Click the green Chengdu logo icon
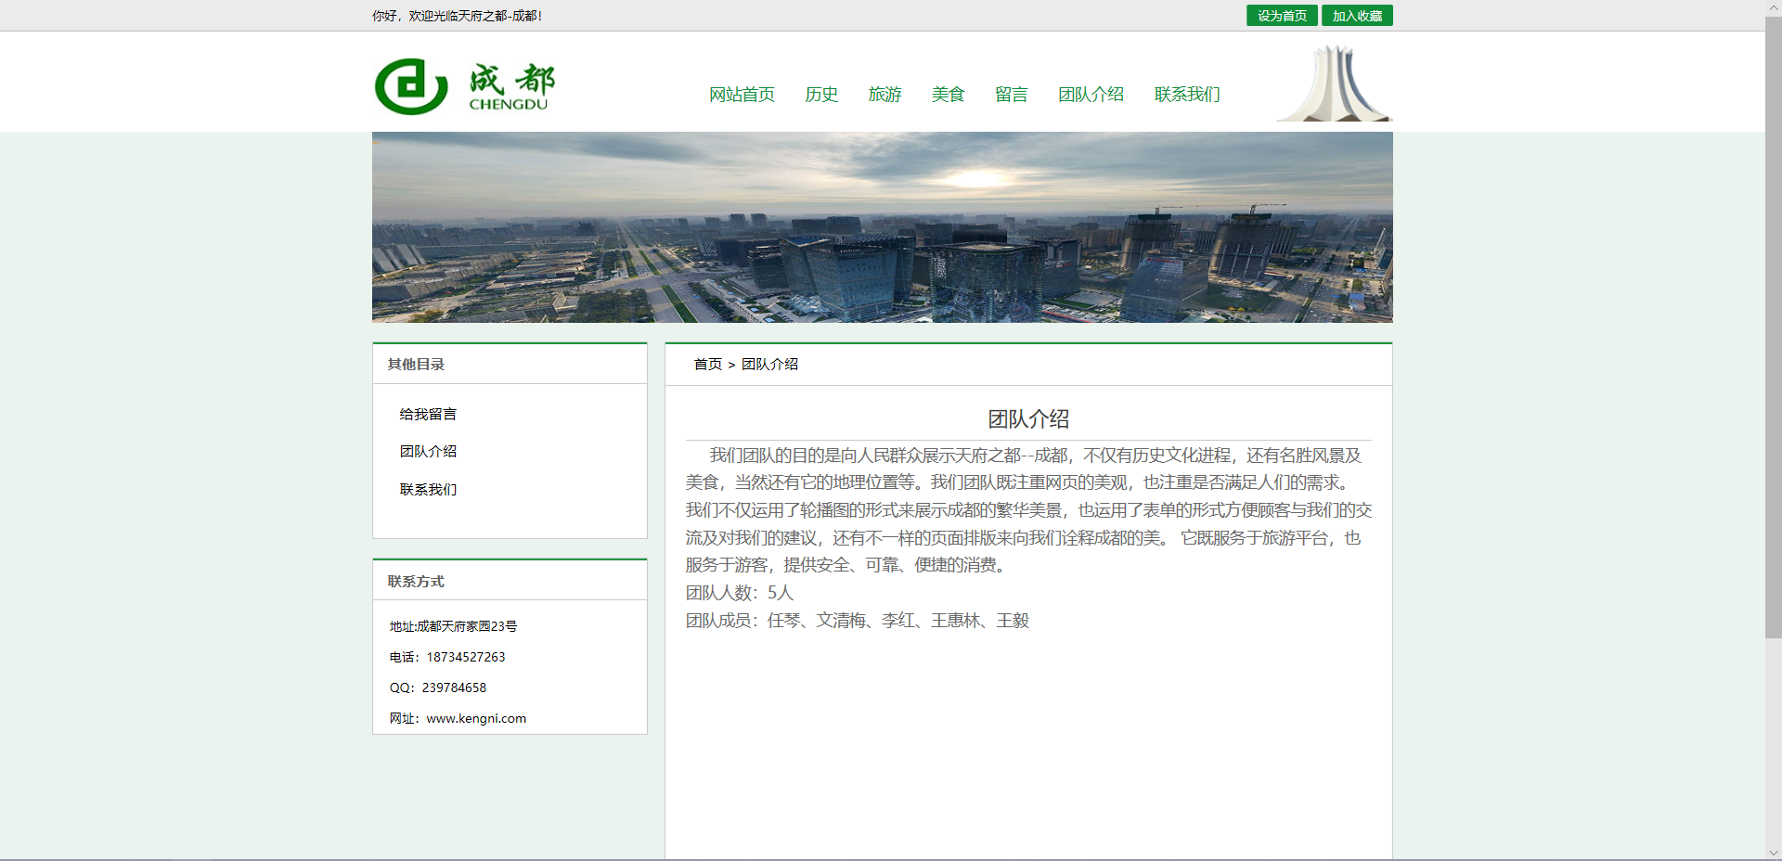 tap(411, 86)
